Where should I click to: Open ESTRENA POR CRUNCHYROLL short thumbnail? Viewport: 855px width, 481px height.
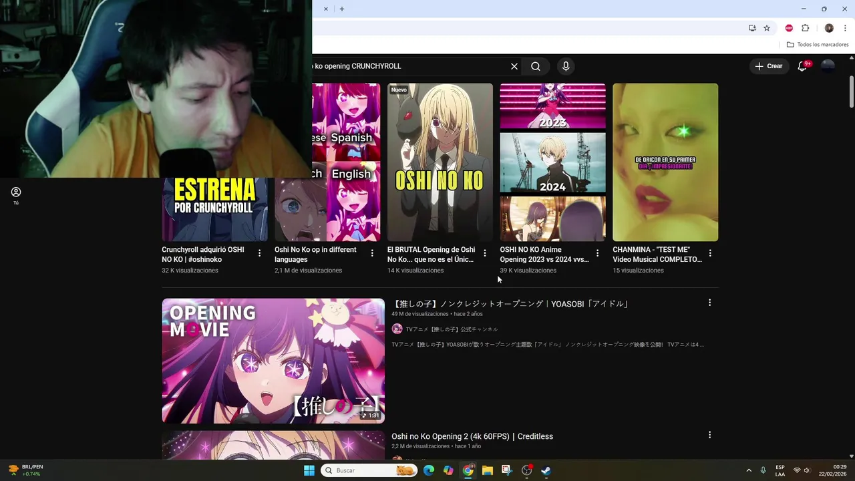pyautogui.click(x=215, y=209)
